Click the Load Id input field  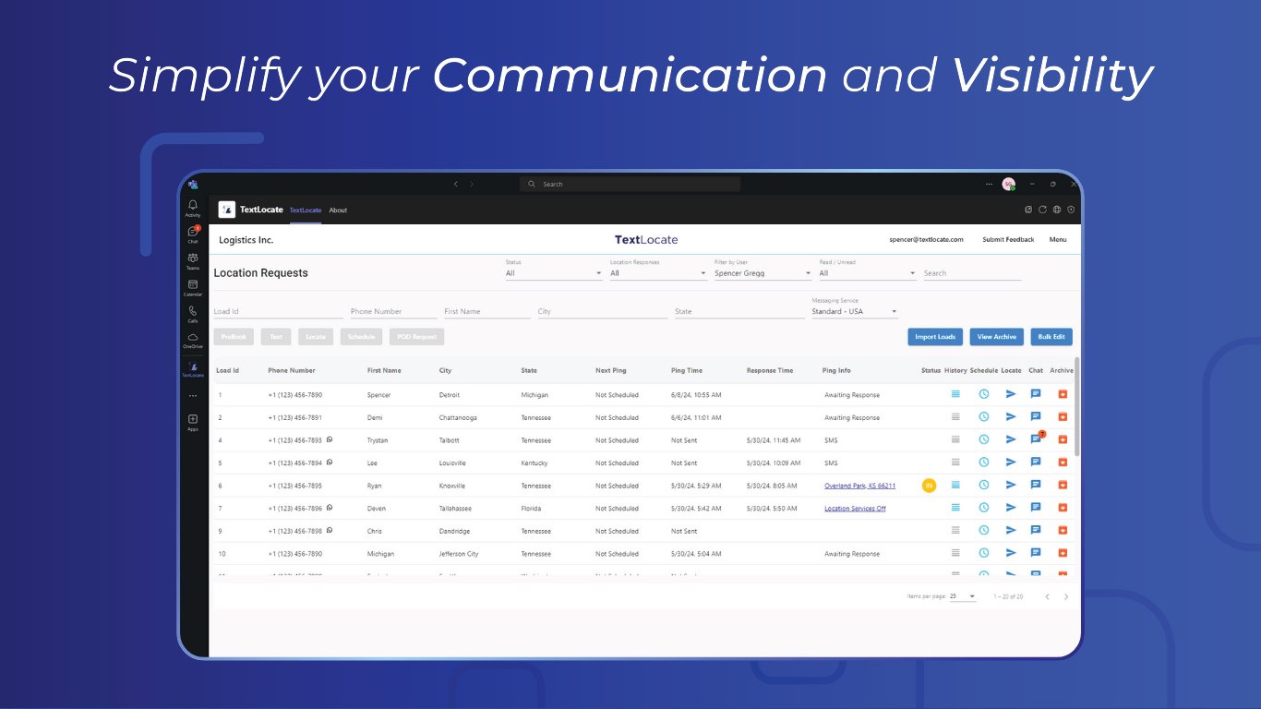pos(278,312)
